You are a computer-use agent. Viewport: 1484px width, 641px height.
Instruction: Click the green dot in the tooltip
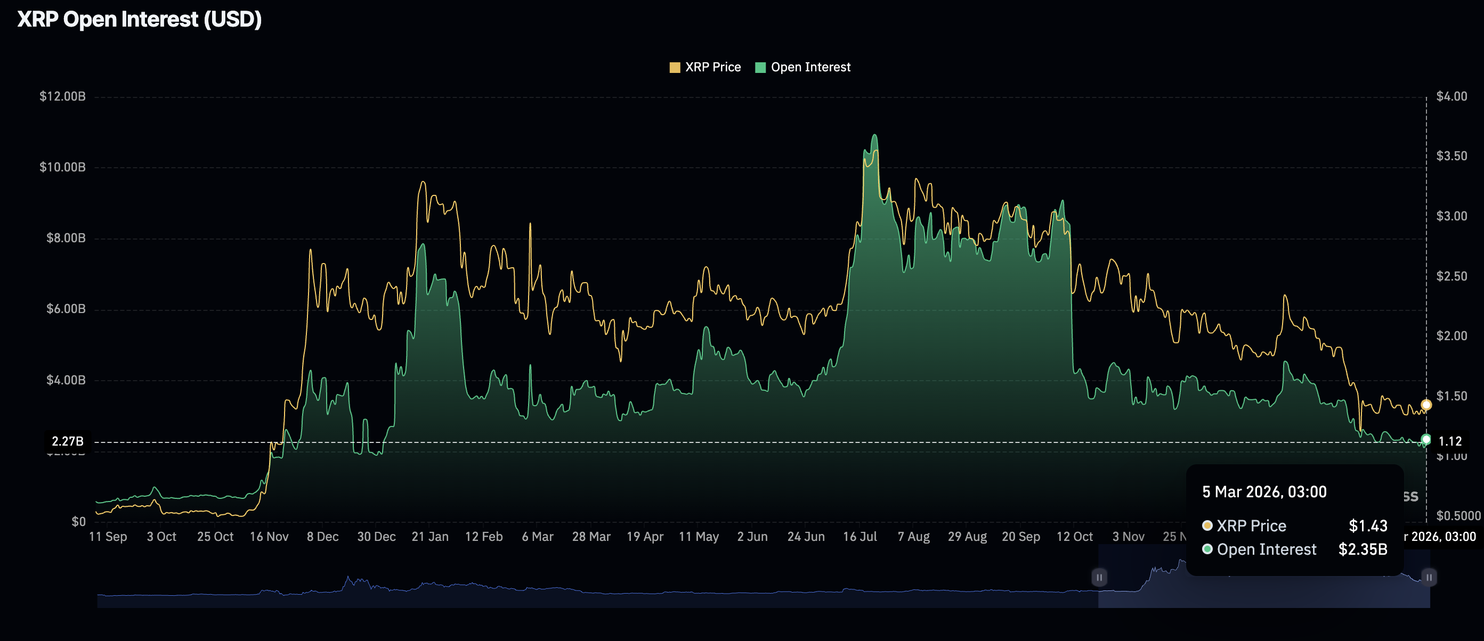pos(1207,549)
